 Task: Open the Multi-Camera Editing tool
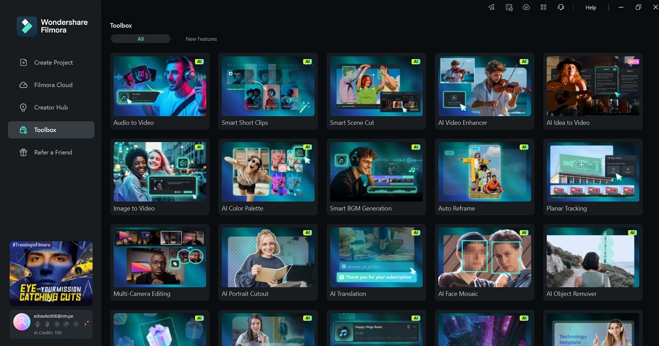click(x=160, y=263)
